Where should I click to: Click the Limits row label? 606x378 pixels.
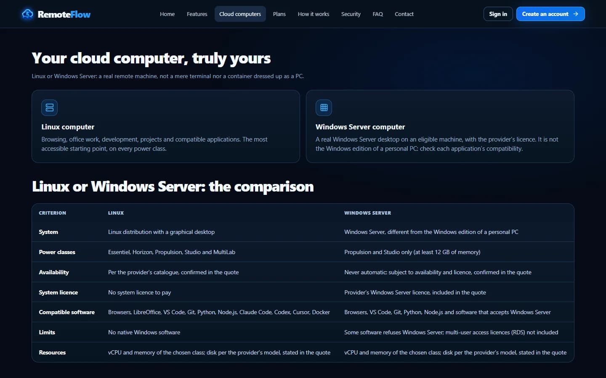(x=47, y=332)
